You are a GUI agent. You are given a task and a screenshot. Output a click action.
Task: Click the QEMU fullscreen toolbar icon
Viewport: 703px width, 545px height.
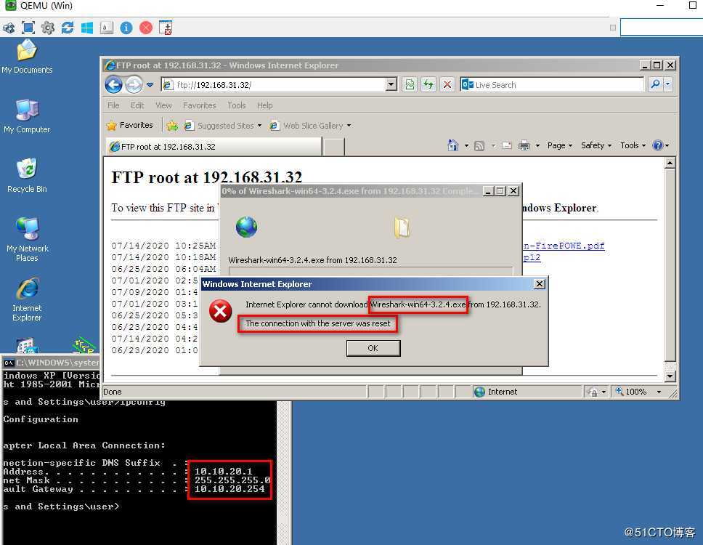coord(28,28)
